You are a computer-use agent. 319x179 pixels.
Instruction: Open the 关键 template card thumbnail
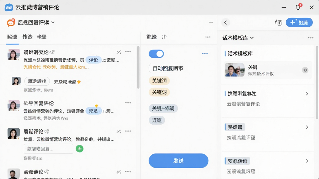coord(235,70)
